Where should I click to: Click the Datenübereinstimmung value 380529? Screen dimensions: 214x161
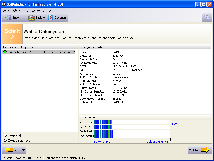pyautogui.click(x=117, y=99)
